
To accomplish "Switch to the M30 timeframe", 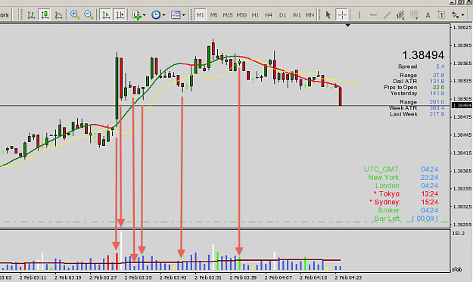I will 241,14.
